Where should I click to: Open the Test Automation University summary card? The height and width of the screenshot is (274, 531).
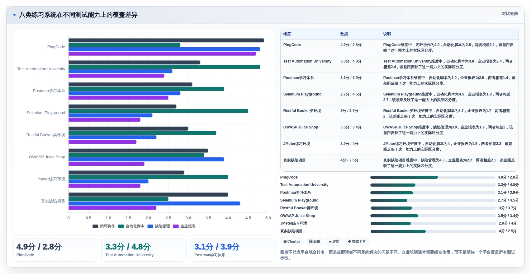point(144,250)
